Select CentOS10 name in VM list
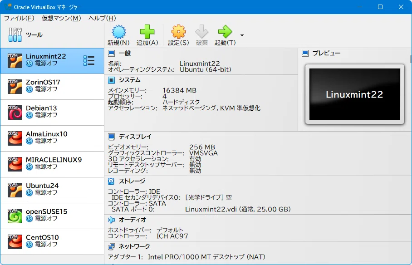This screenshot has width=412, height=265. point(42,237)
